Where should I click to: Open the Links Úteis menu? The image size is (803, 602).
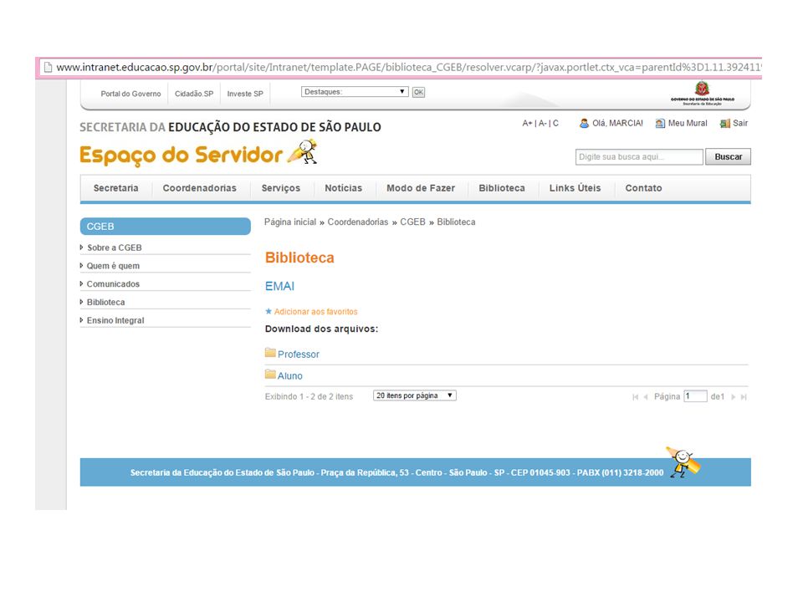point(575,188)
